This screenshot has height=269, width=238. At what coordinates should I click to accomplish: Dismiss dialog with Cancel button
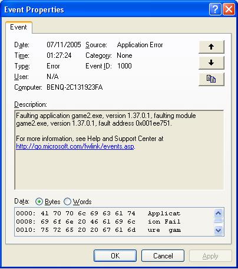tap(163, 255)
